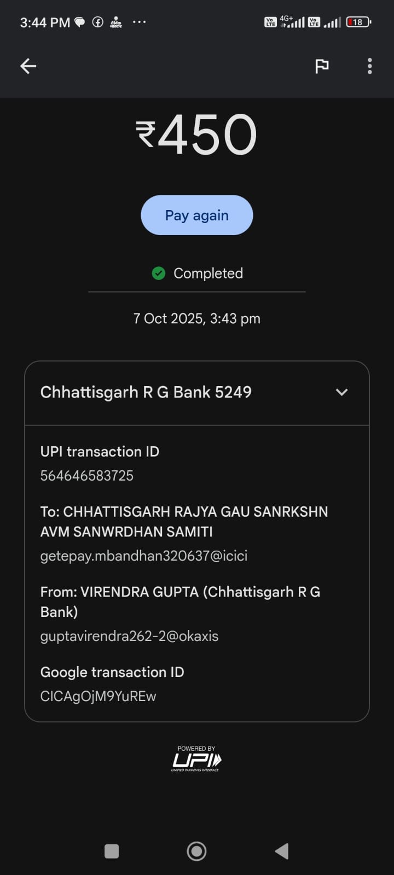
Task: Open the three-dot overflow menu
Action: click(370, 66)
